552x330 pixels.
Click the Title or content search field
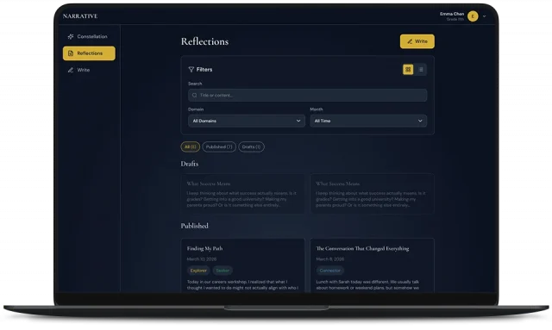coord(307,96)
